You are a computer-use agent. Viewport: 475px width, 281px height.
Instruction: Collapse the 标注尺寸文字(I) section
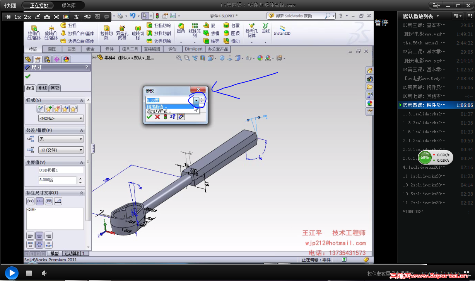tap(82, 193)
